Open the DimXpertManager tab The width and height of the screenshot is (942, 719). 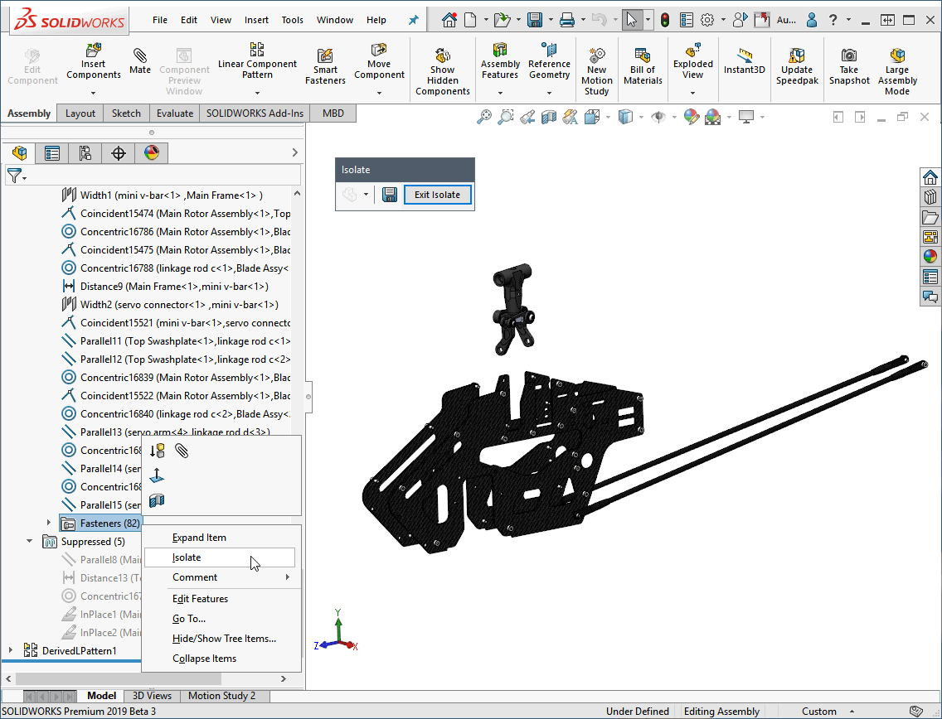tap(119, 153)
